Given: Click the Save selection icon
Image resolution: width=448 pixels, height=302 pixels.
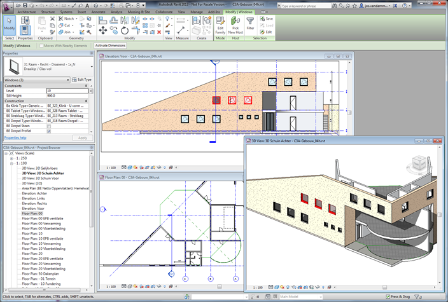Looking at the screenshot, I should click(266, 18).
